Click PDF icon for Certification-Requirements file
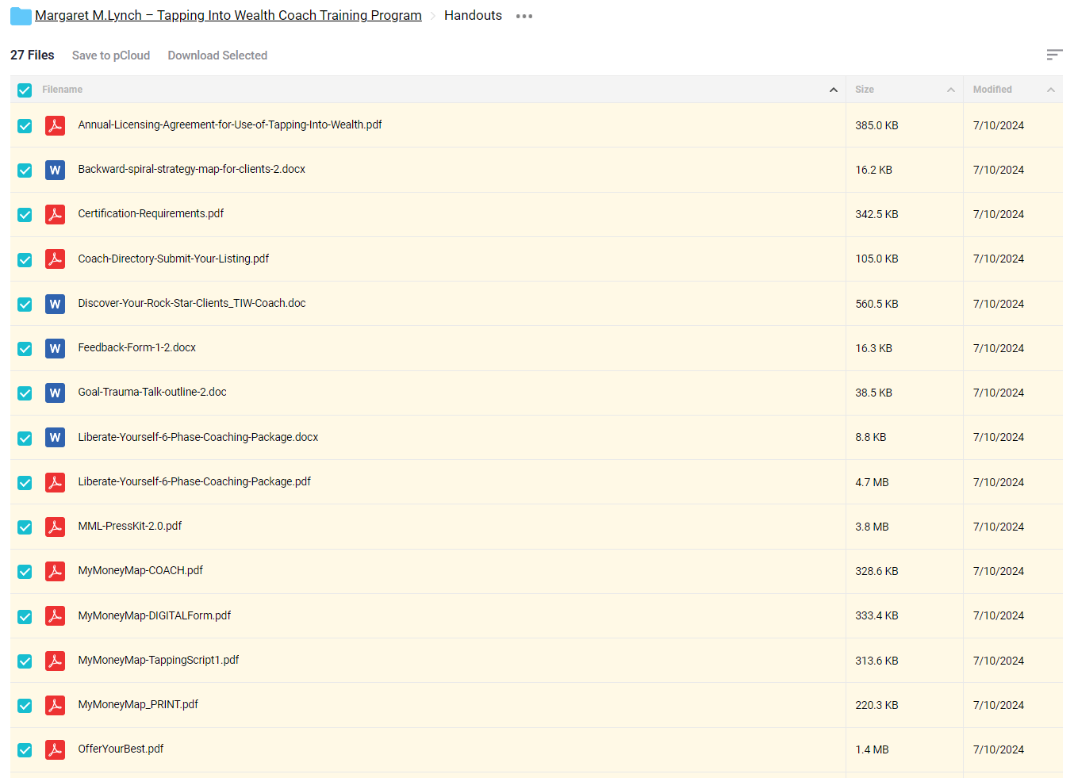1074x778 pixels. (x=55, y=214)
